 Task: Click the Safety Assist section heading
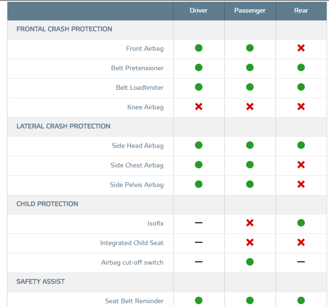point(40,281)
